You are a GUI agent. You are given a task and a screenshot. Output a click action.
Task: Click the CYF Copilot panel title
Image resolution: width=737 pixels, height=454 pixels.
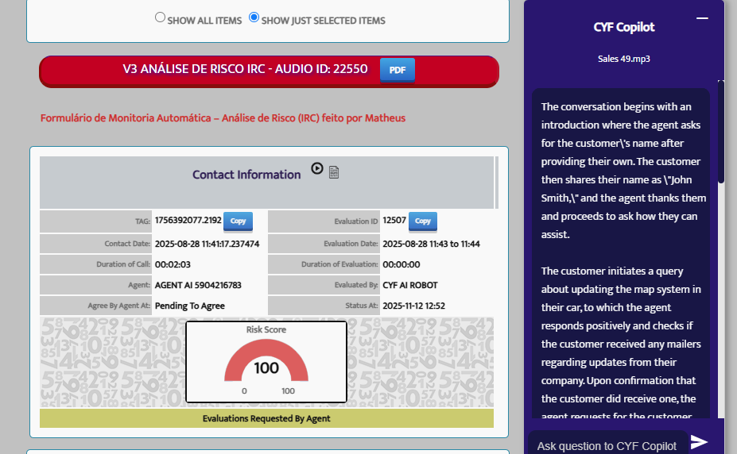coord(624,27)
